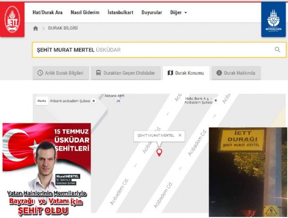The width and height of the screenshot is (288, 218).
Task: Switch to Durak Hakkında tab
Action: (236, 73)
